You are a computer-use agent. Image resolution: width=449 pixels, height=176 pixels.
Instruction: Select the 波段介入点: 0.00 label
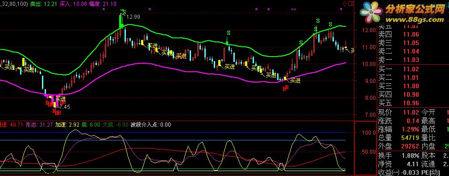[150, 125]
